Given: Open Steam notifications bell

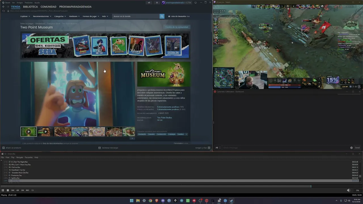Looking at the screenshot, I should [x=157, y=3].
